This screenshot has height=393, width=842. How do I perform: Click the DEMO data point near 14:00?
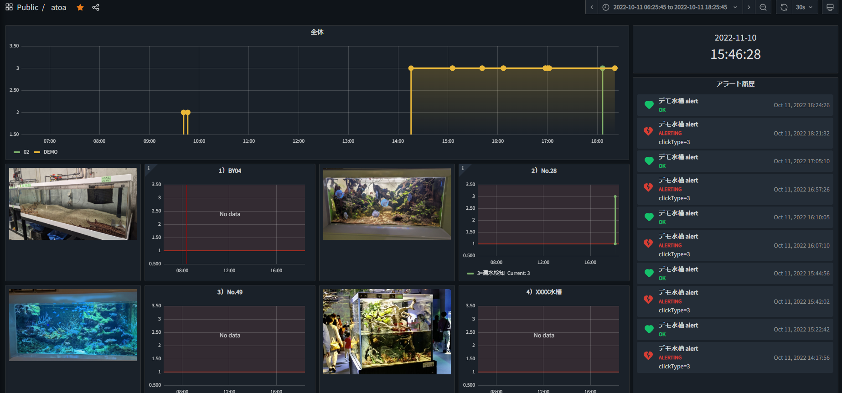click(411, 68)
